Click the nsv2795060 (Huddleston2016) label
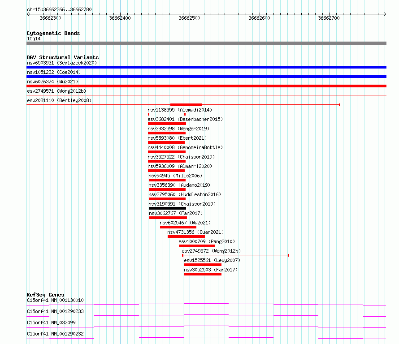Image resolution: width=399 pixels, height=344 pixels. (x=185, y=194)
